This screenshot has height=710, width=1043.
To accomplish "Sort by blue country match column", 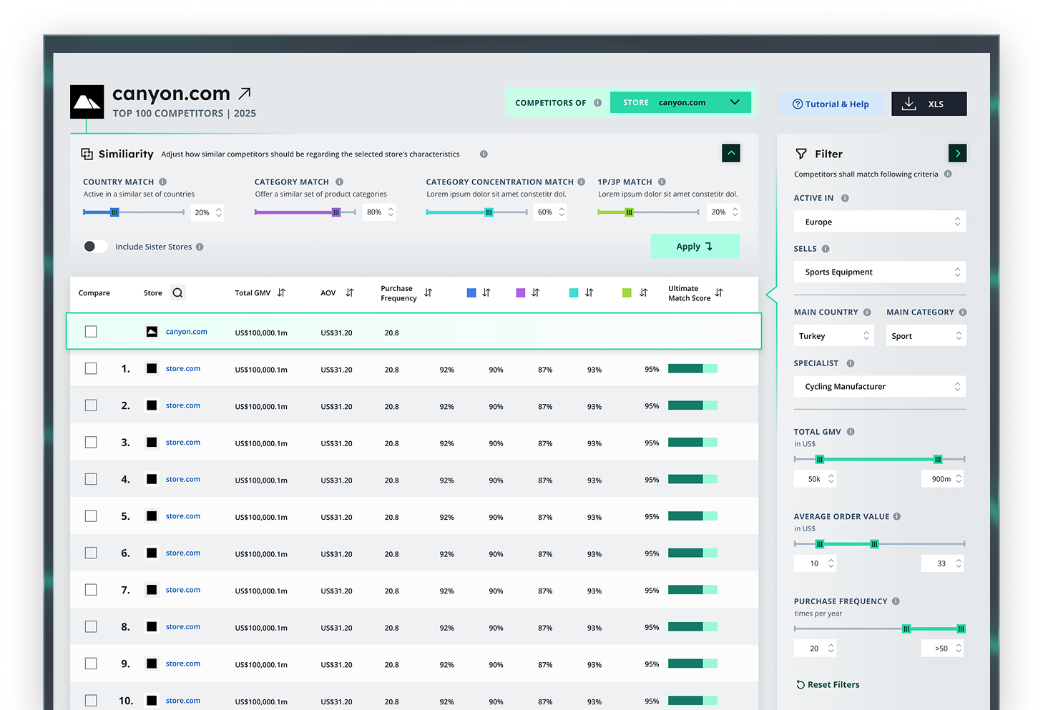I will 486,292.
